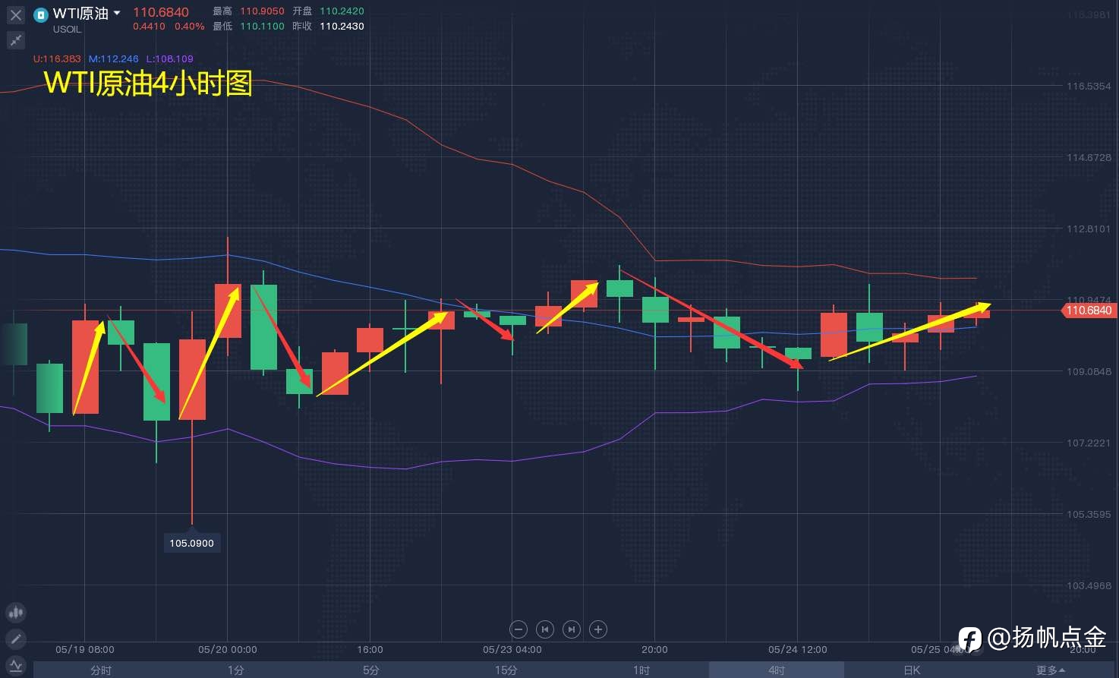Click the 昨收 value 110.2430
Image resolution: width=1119 pixels, height=678 pixels.
(x=342, y=27)
